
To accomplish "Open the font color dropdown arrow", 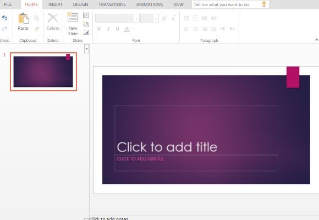I will (x=131, y=29).
